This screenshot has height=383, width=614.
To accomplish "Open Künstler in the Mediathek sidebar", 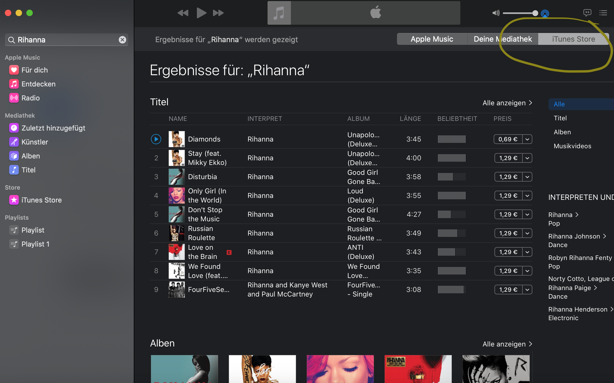I will (x=35, y=142).
